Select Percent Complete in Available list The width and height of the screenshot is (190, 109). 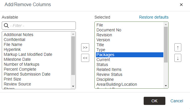click(20, 69)
